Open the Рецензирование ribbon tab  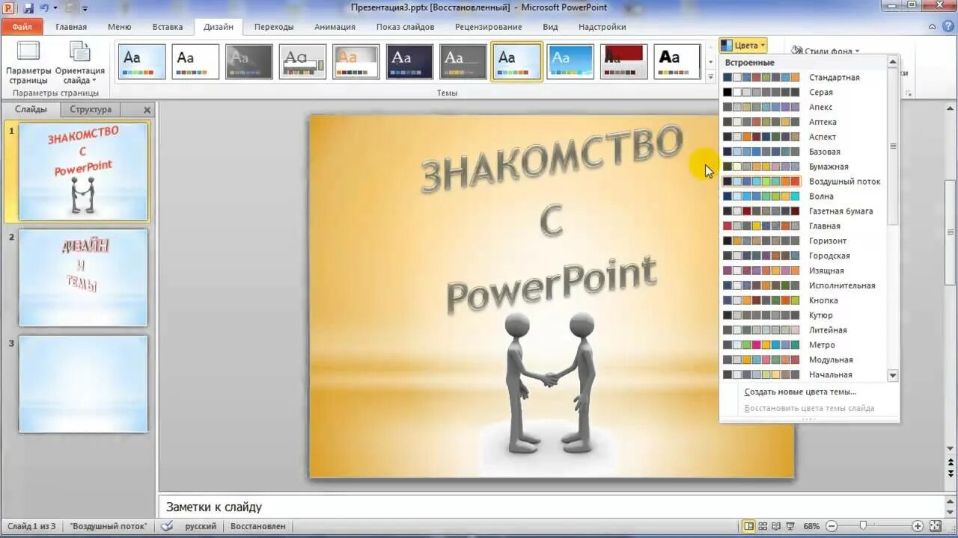[x=489, y=27]
